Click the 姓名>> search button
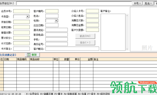This screenshot has height=95, width=157. 148,3
